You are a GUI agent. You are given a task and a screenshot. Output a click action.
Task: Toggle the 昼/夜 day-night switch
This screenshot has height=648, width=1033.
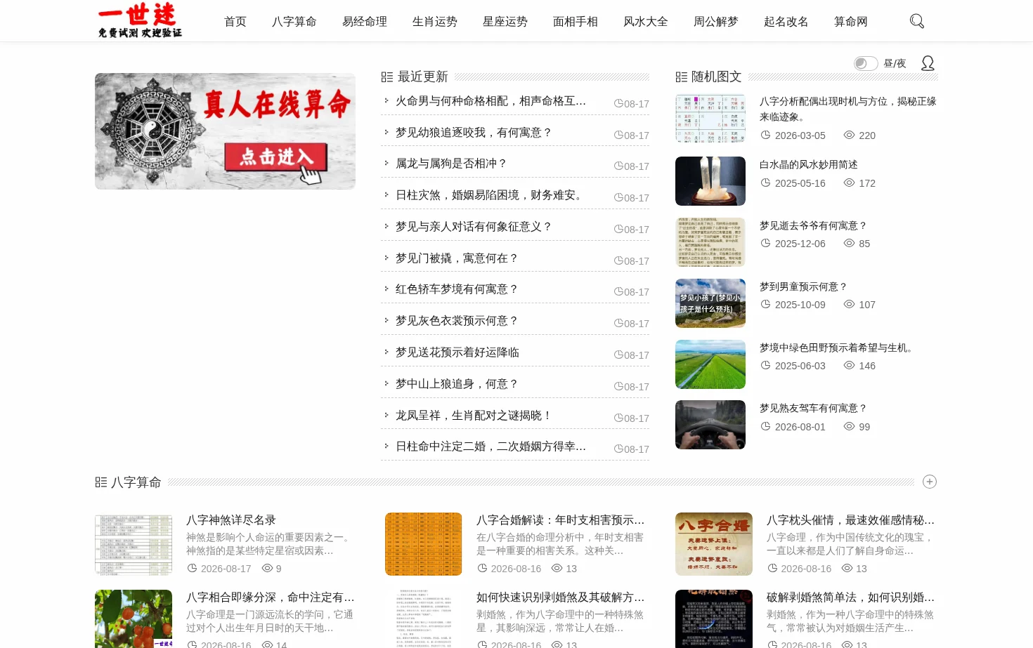(x=866, y=63)
